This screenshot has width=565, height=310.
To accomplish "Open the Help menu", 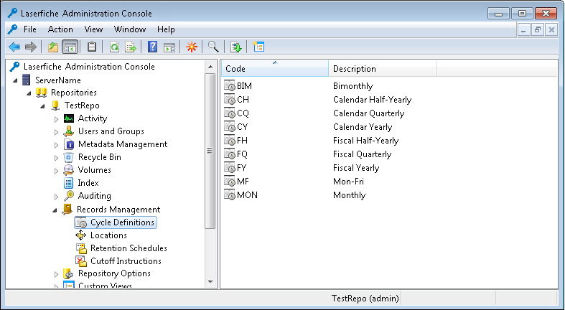I will 166,29.
